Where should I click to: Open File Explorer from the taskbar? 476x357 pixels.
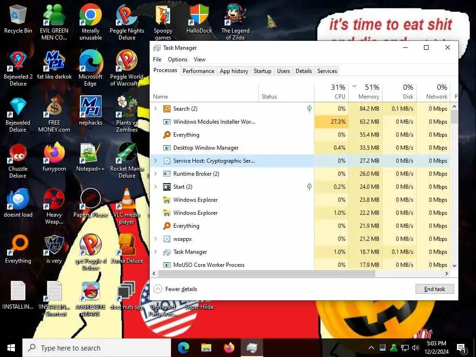click(206, 348)
